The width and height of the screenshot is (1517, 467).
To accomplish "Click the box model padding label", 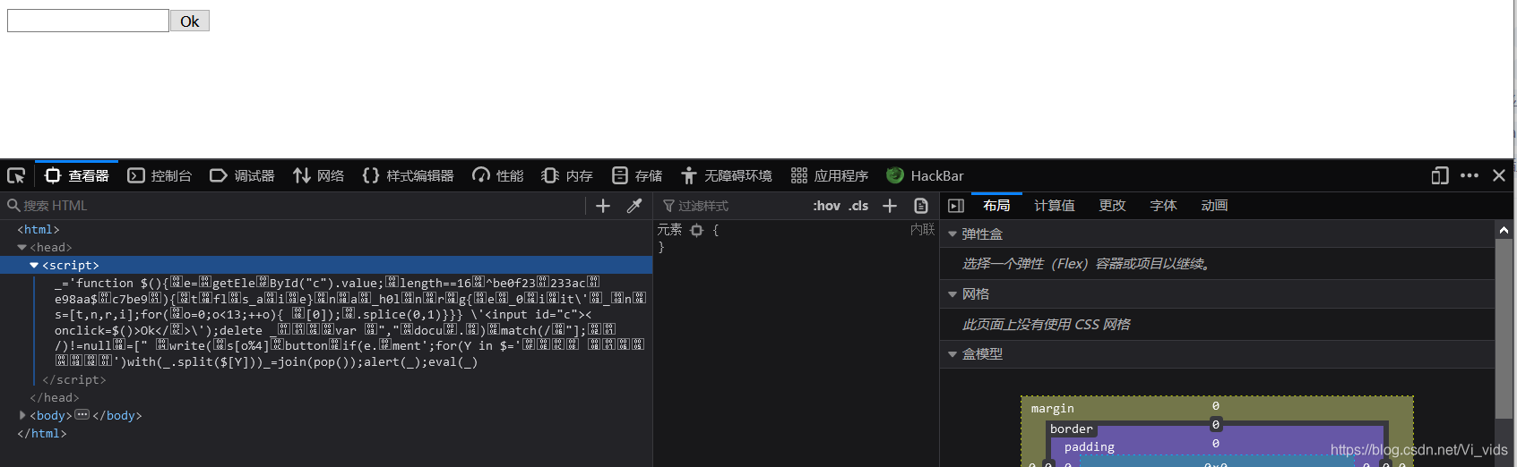I will click(x=1090, y=446).
